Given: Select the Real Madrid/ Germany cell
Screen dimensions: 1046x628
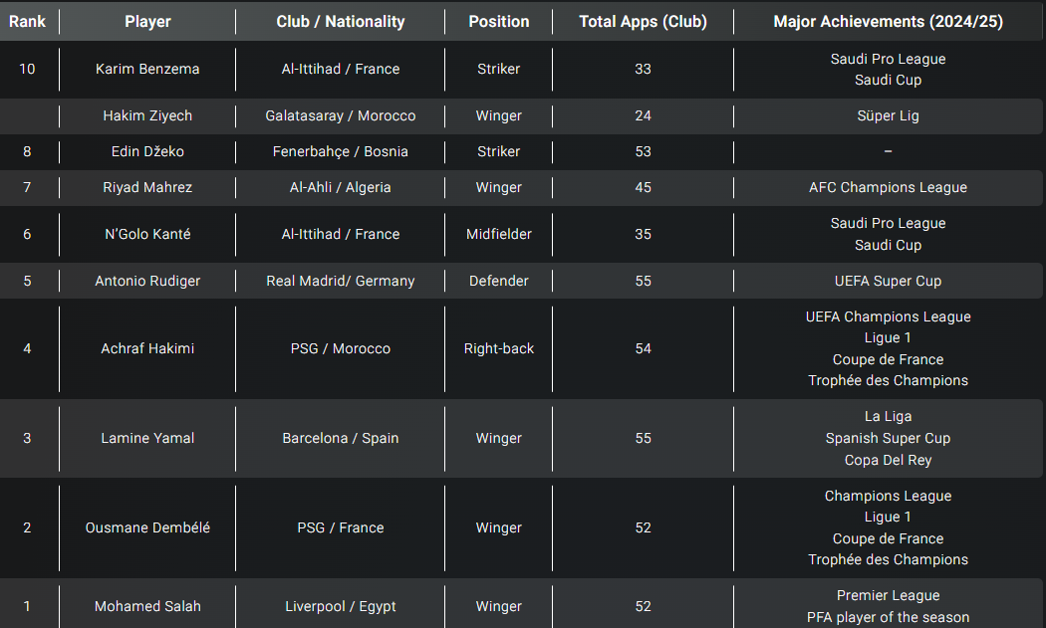Looking at the screenshot, I should pyautogui.click(x=341, y=281).
